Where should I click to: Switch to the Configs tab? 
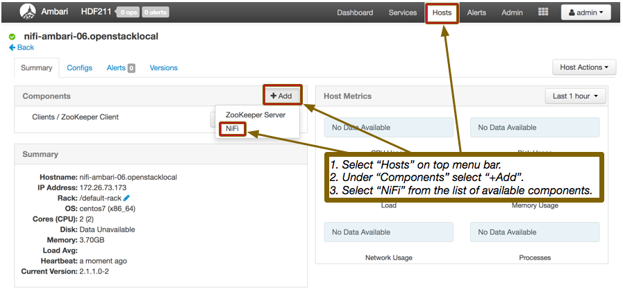pos(79,68)
